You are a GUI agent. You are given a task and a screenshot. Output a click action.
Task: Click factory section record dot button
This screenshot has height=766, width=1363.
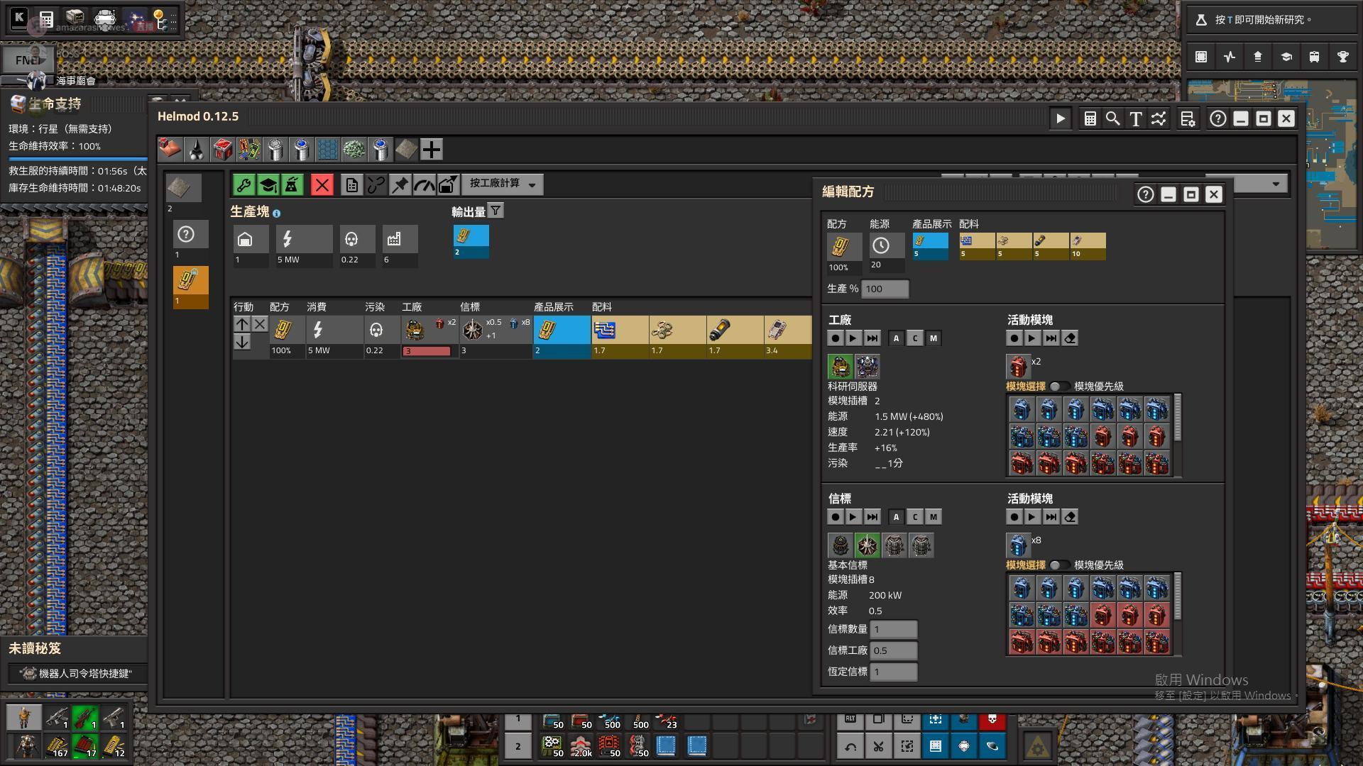pyautogui.click(x=836, y=338)
